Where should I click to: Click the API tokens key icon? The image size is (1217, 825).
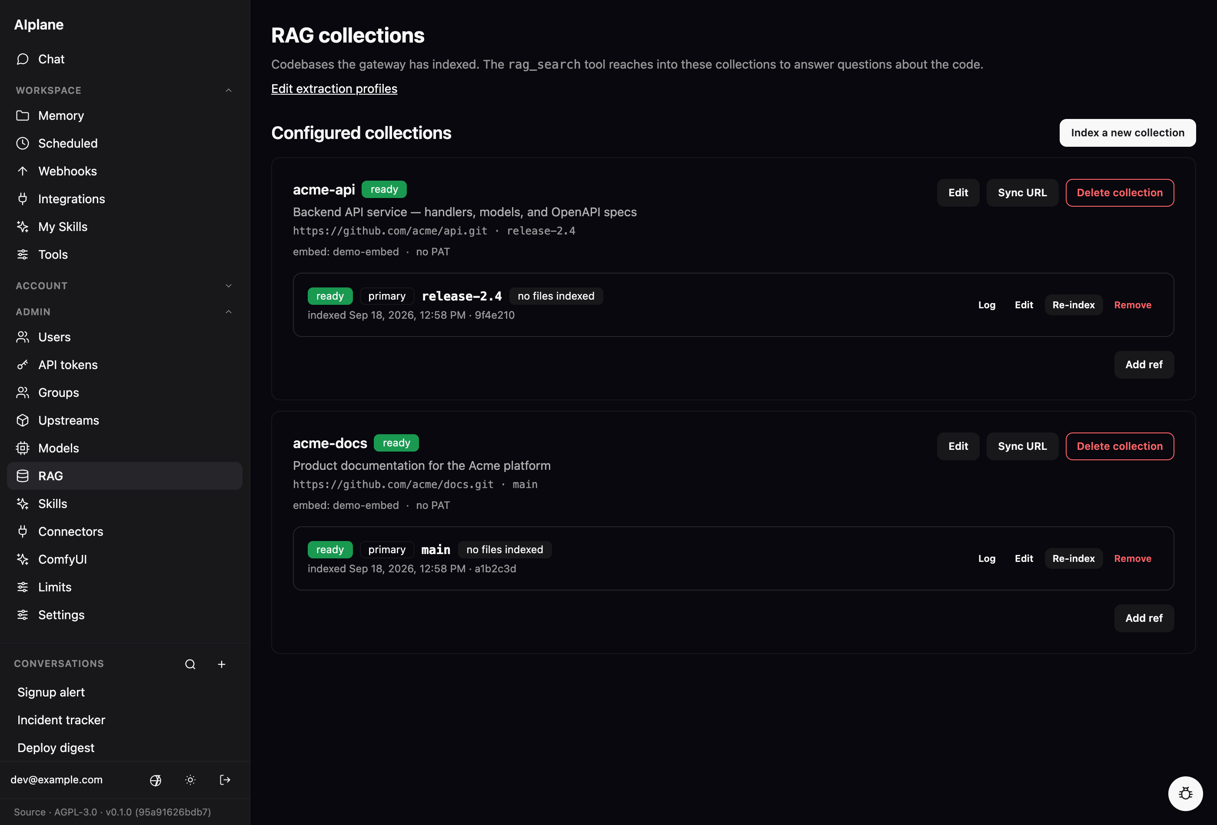(x=23, y=365)
